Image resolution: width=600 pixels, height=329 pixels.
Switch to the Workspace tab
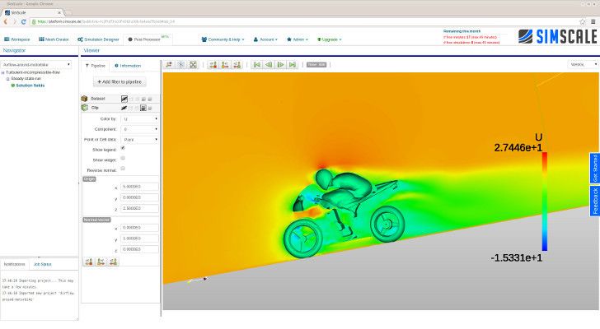pyautogui.click(x=16, y=39)
